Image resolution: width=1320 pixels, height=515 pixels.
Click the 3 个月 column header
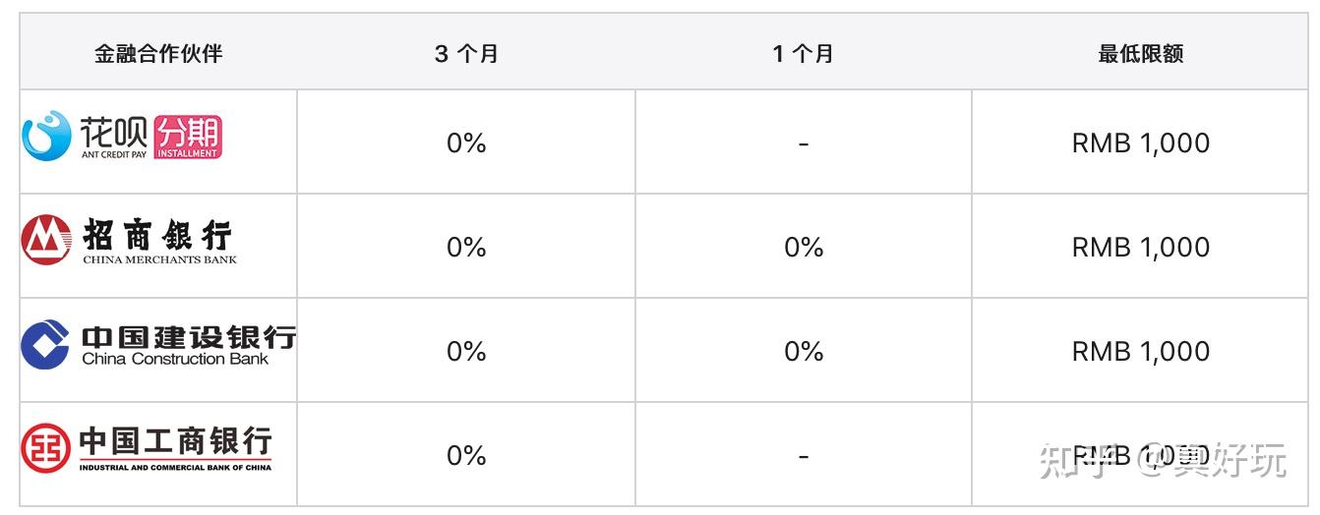[x=466, y=54]
